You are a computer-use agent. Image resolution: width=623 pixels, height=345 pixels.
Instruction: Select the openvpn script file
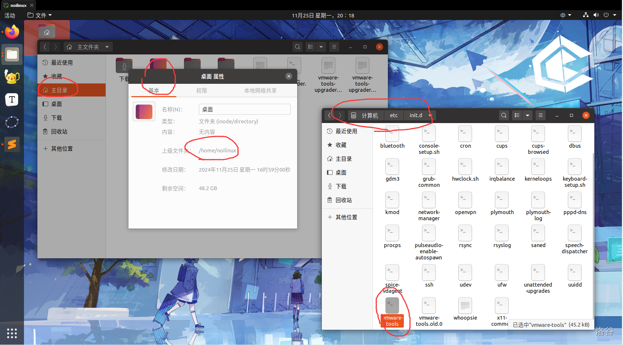465,204
